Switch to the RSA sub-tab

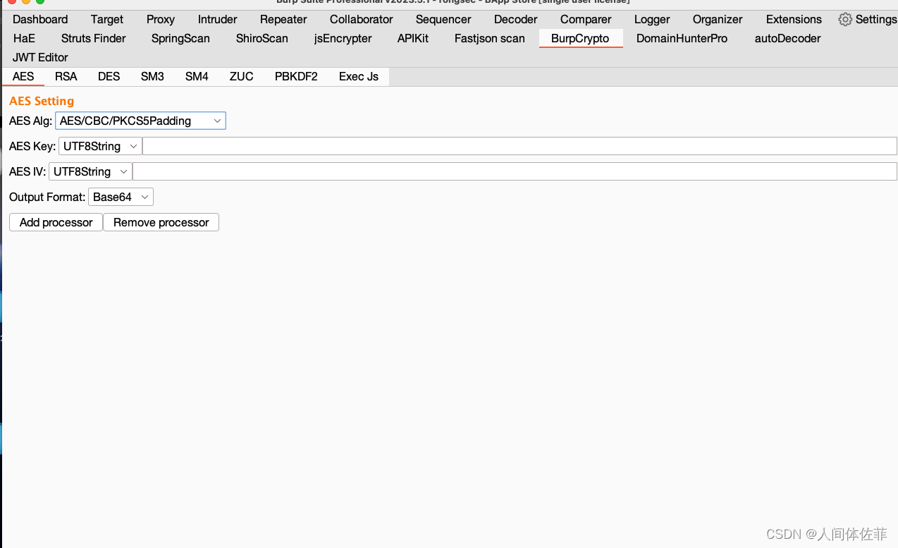coord(66,76)
